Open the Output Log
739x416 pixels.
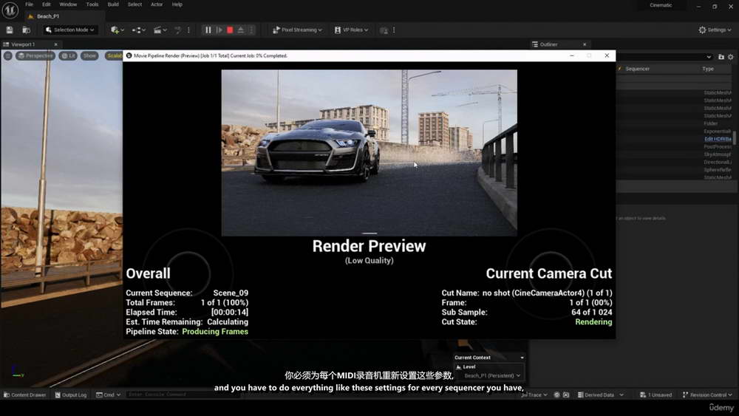71,395
